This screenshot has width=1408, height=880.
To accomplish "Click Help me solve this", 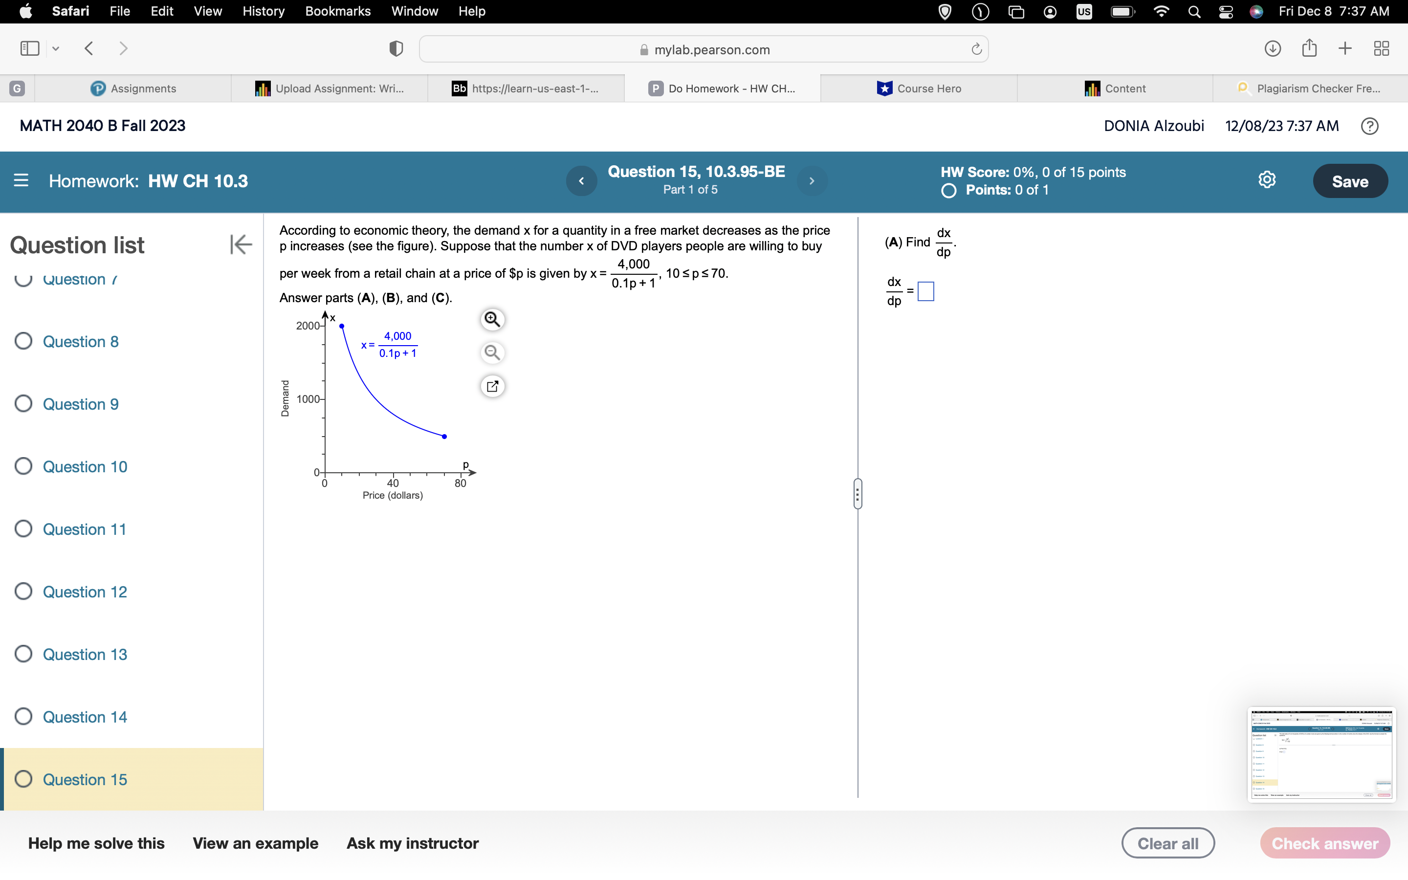I will coord(97,842).
